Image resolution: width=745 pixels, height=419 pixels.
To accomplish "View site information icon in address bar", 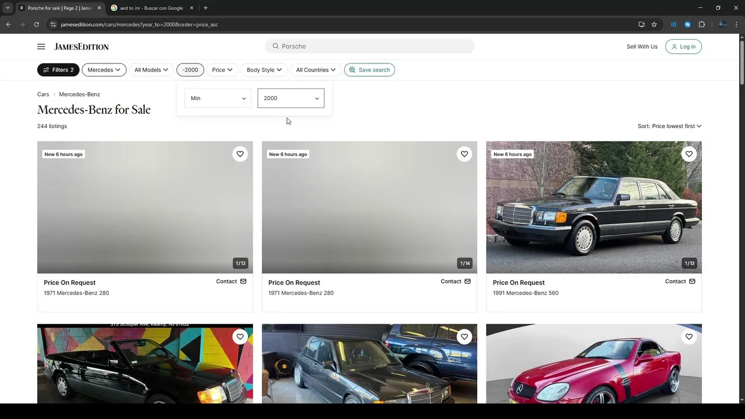I will pos(53,24).
